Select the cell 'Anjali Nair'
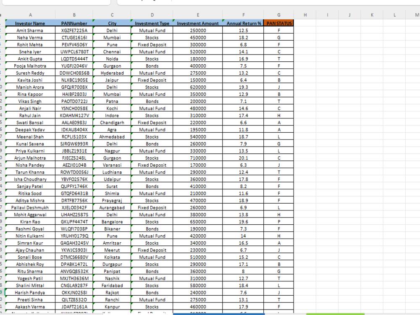Screen dimensions: 420x315 [30, 108]
